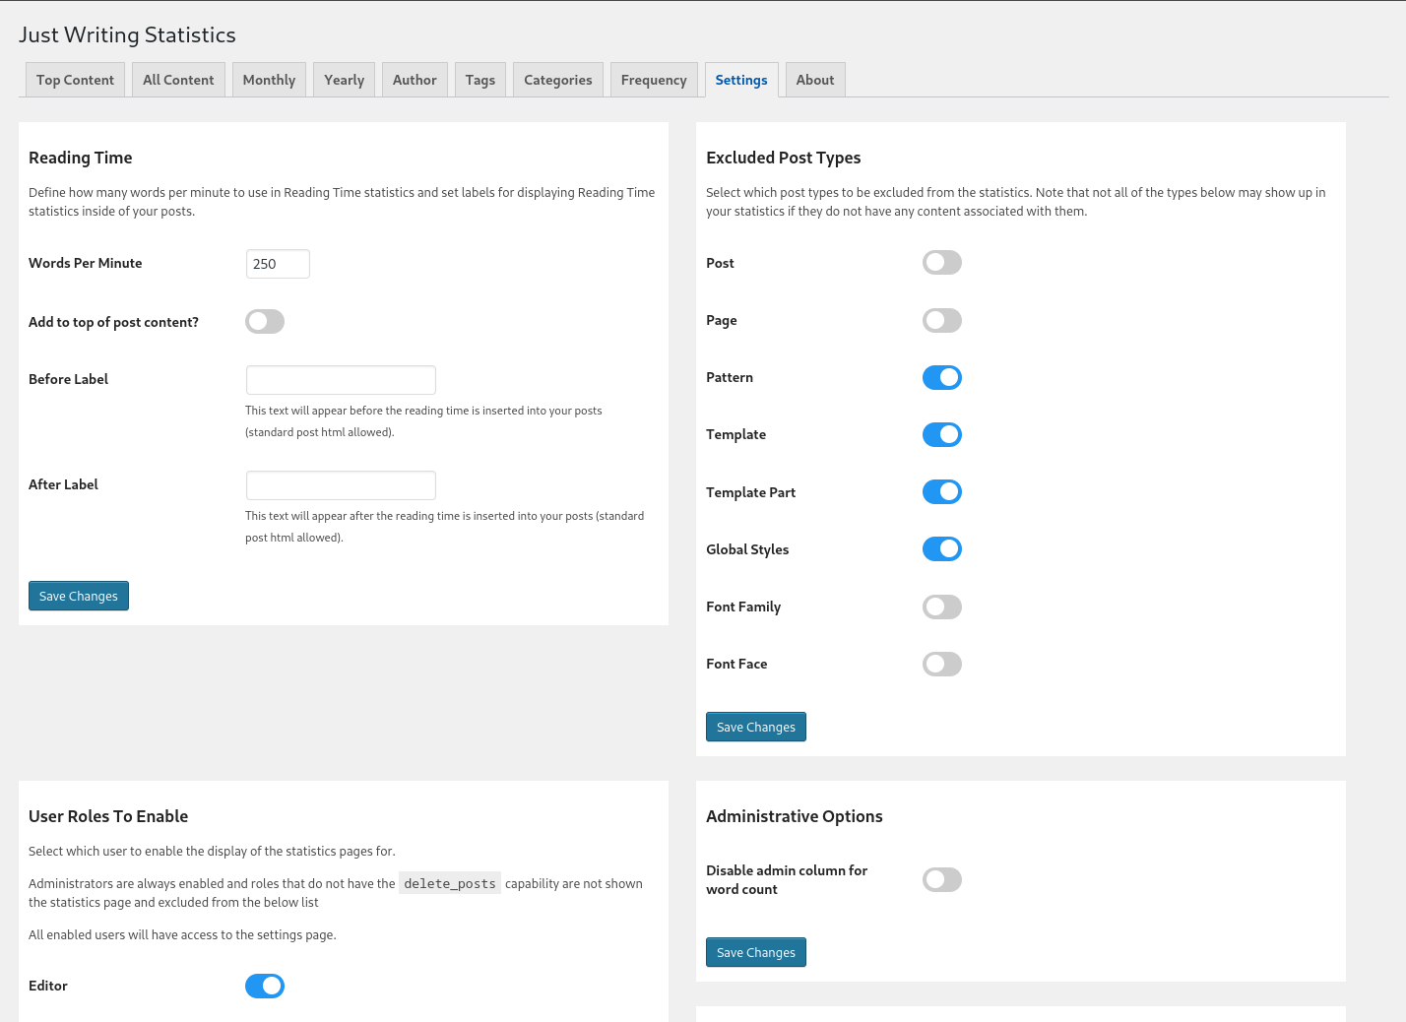This screenshot has width=1406, height=1022.
Task: Select the Settings tab
Action: point(741,80)
